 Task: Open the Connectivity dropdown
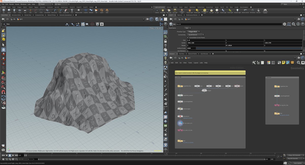pos(195,35)
